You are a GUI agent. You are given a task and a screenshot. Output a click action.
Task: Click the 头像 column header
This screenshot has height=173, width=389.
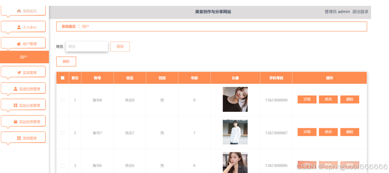tap(235, 78)
